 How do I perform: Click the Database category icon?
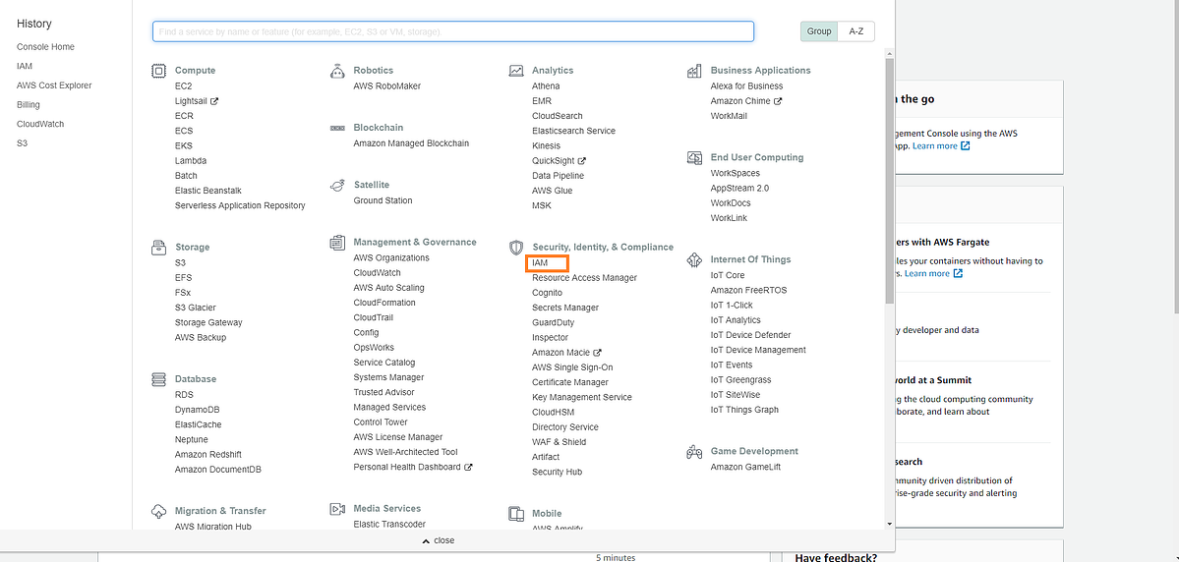[158, 379]
